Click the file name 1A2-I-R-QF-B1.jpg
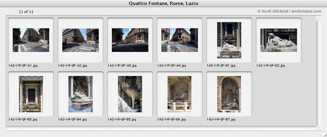Viewport: 327px width, 137px height. pyautogui.click(x=221, y=66)
